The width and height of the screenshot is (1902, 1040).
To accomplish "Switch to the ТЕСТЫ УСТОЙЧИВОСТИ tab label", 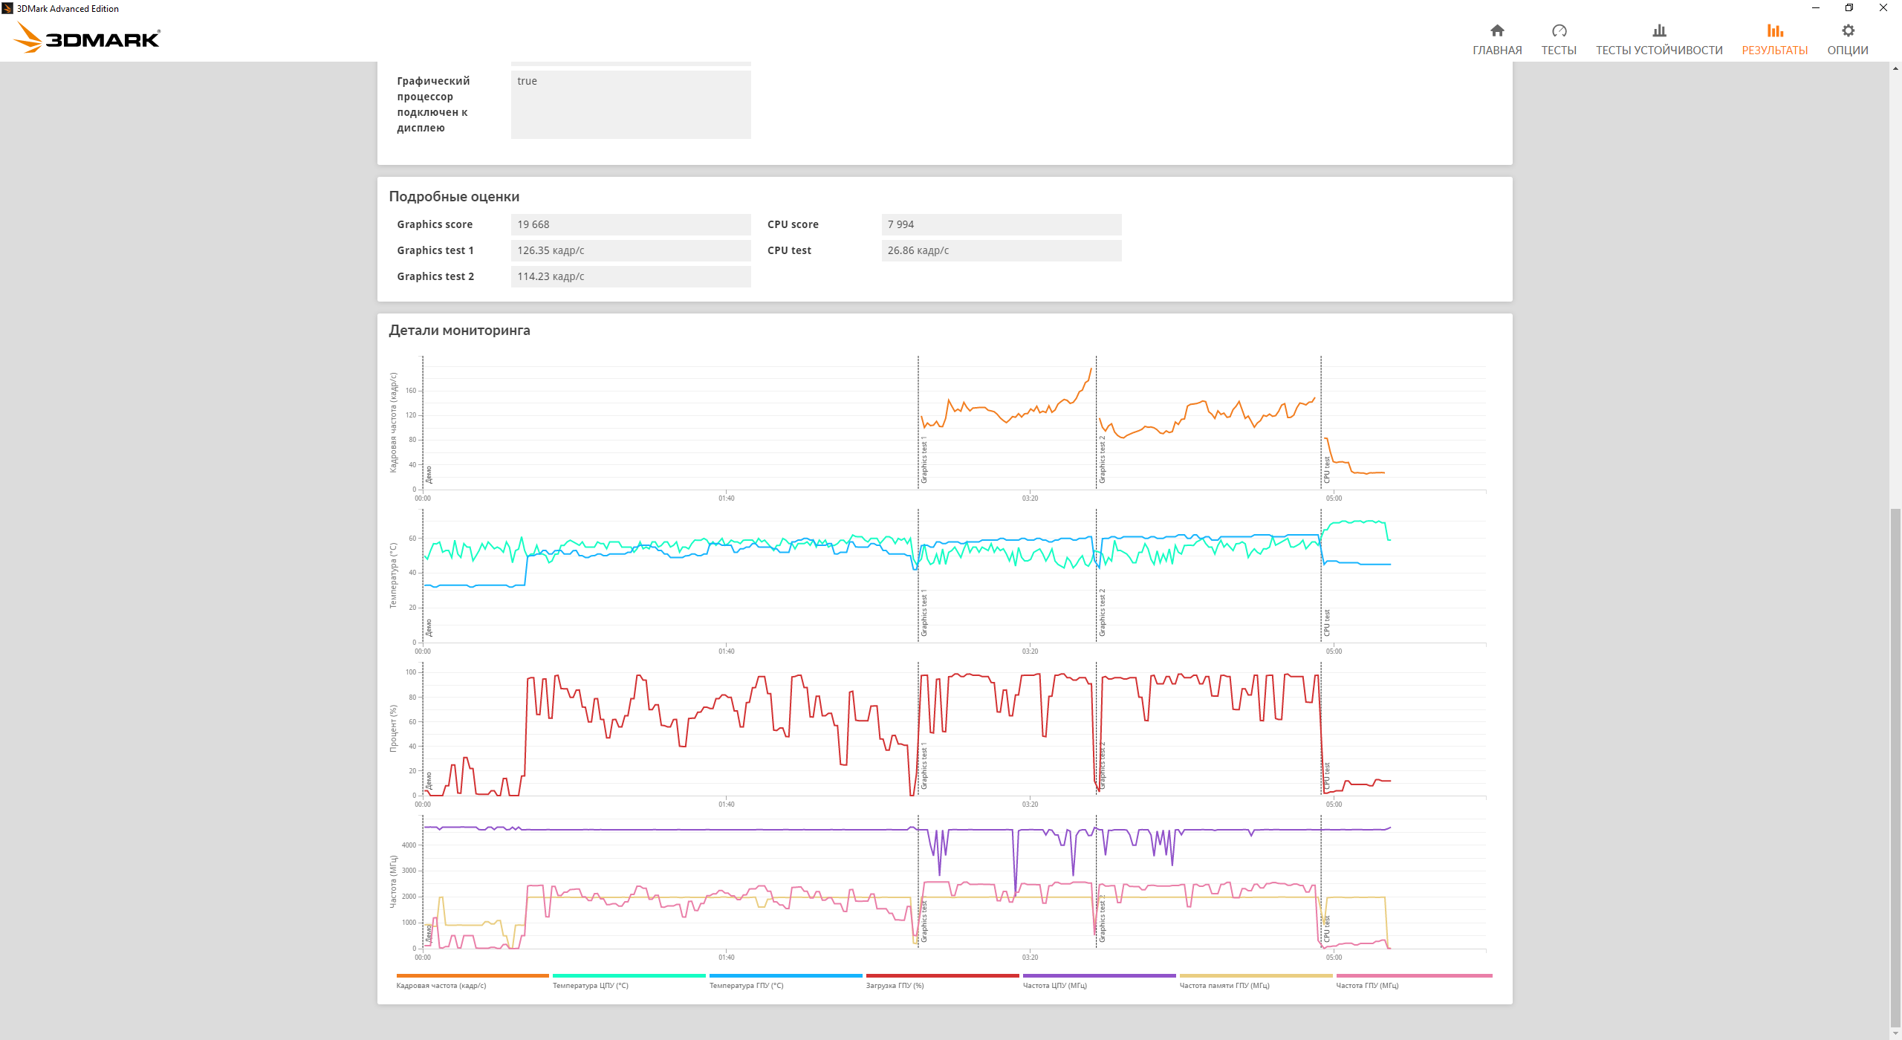I will (1659, 51).
